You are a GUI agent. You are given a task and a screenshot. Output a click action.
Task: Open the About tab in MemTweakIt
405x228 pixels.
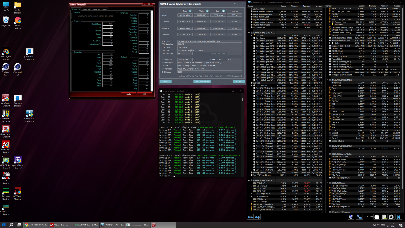[104, 9]
